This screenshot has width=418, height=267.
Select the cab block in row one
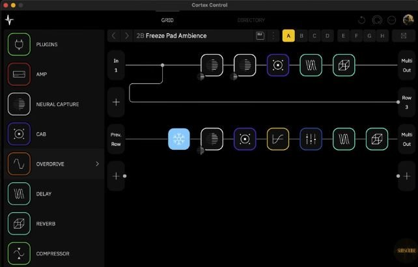point(278,65)
